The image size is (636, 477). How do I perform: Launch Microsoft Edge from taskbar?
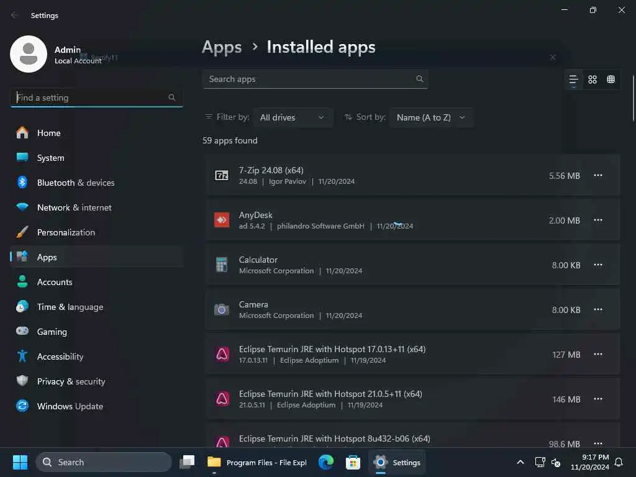point(325,462)
